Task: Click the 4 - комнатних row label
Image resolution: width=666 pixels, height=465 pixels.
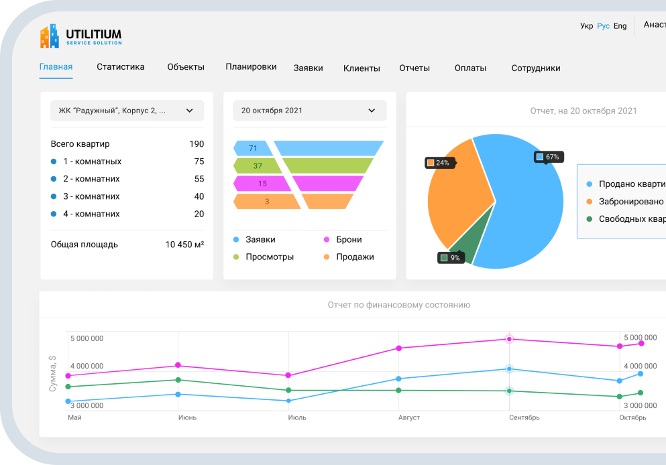Action: (91, 214)
